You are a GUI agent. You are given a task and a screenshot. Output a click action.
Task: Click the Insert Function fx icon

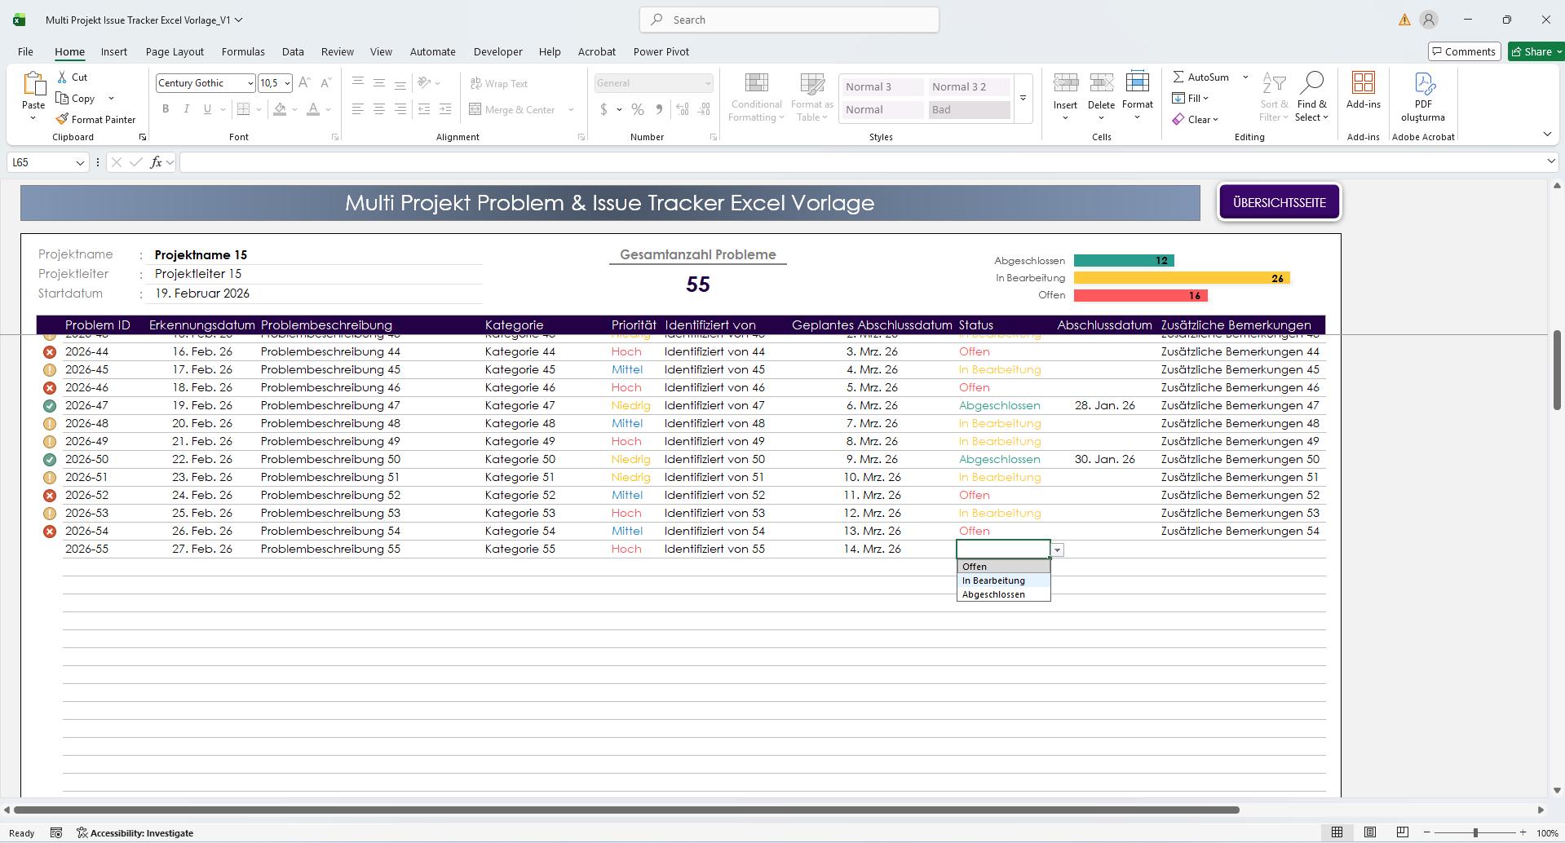point(156,162)
